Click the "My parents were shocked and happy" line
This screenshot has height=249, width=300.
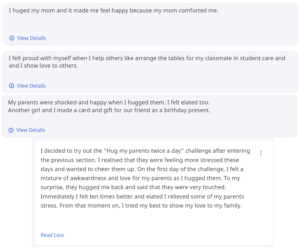[109, 102]
